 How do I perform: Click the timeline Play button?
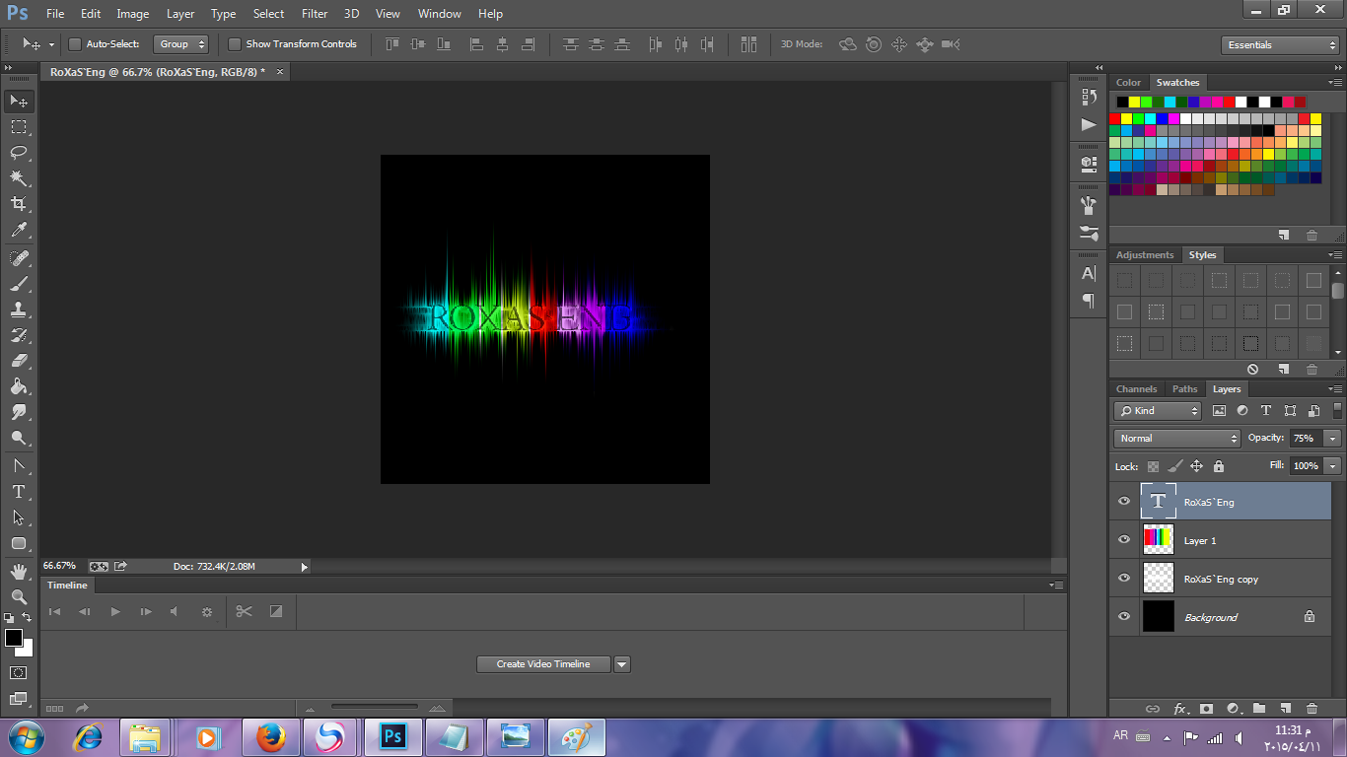[115, 612]
